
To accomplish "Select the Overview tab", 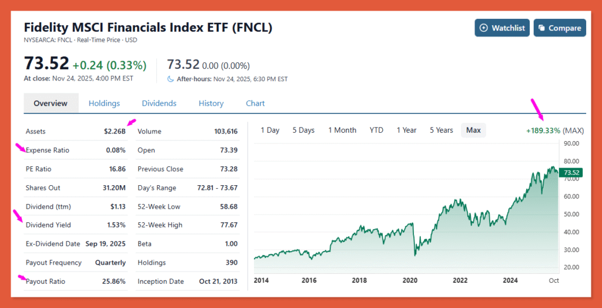I will [x=51, y=103].
